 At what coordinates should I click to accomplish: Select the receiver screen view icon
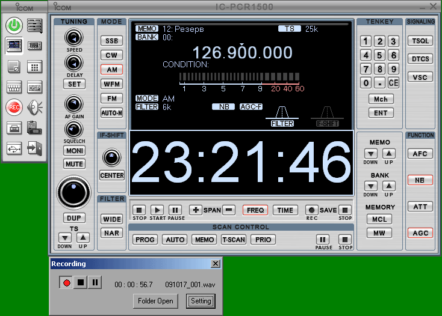point(14,45)
